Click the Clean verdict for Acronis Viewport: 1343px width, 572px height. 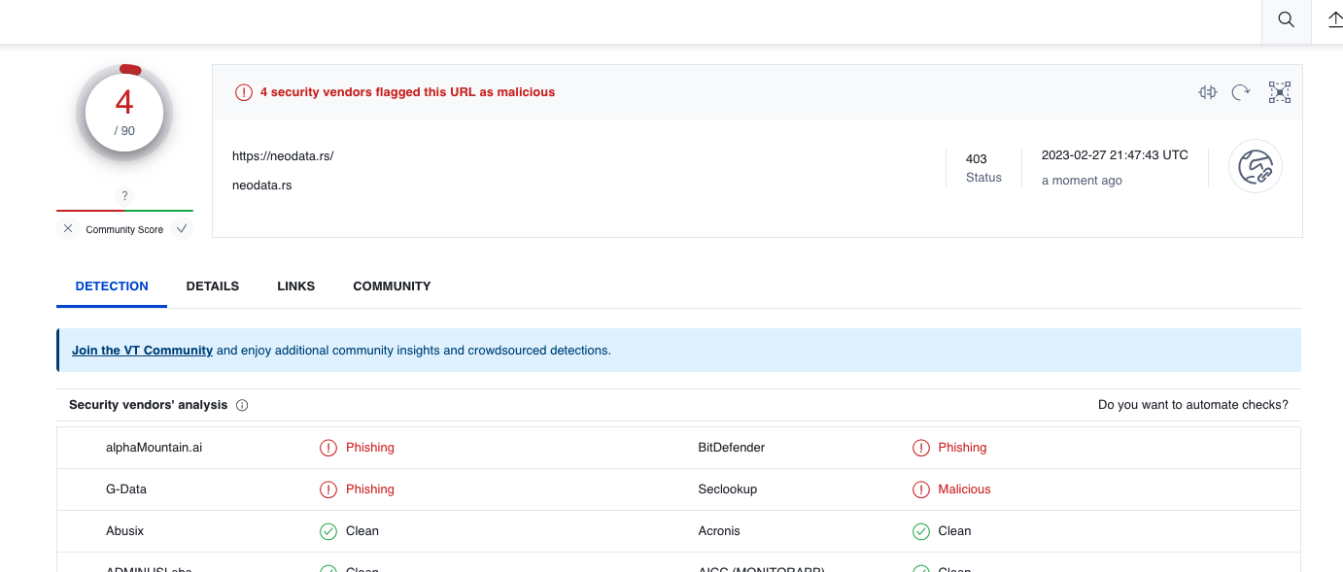[x=954, y=531]
